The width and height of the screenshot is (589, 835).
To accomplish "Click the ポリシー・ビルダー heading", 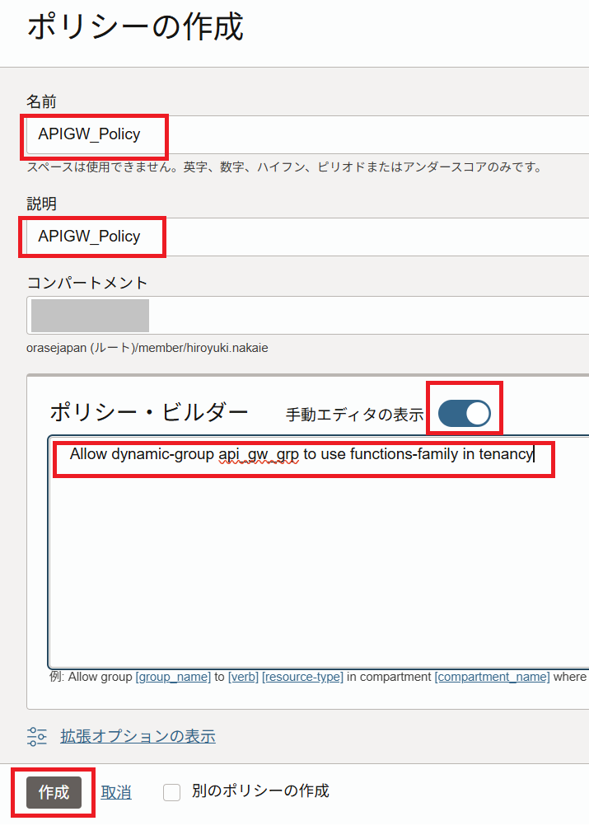I will click(148, 413).
